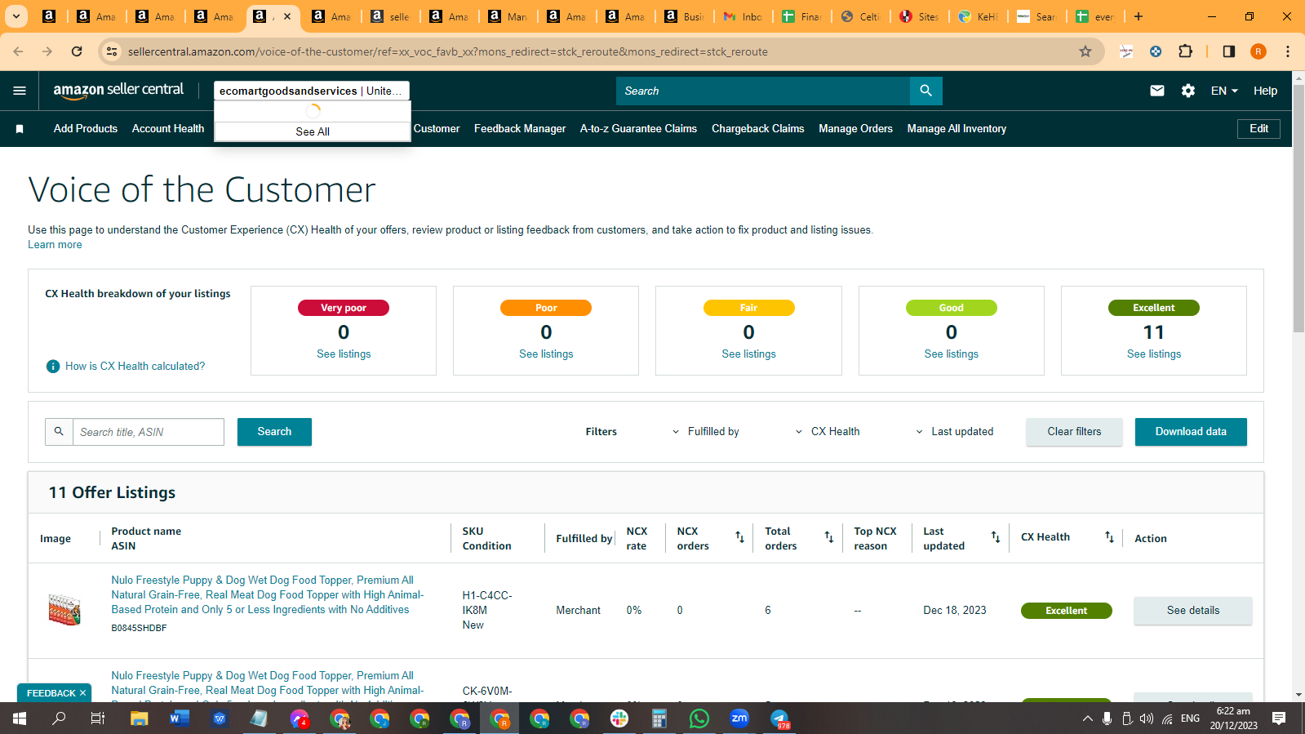The image size is (1305, 734).
Task: Expand the Last updated filter dropdown
Action: pos(954,432)
